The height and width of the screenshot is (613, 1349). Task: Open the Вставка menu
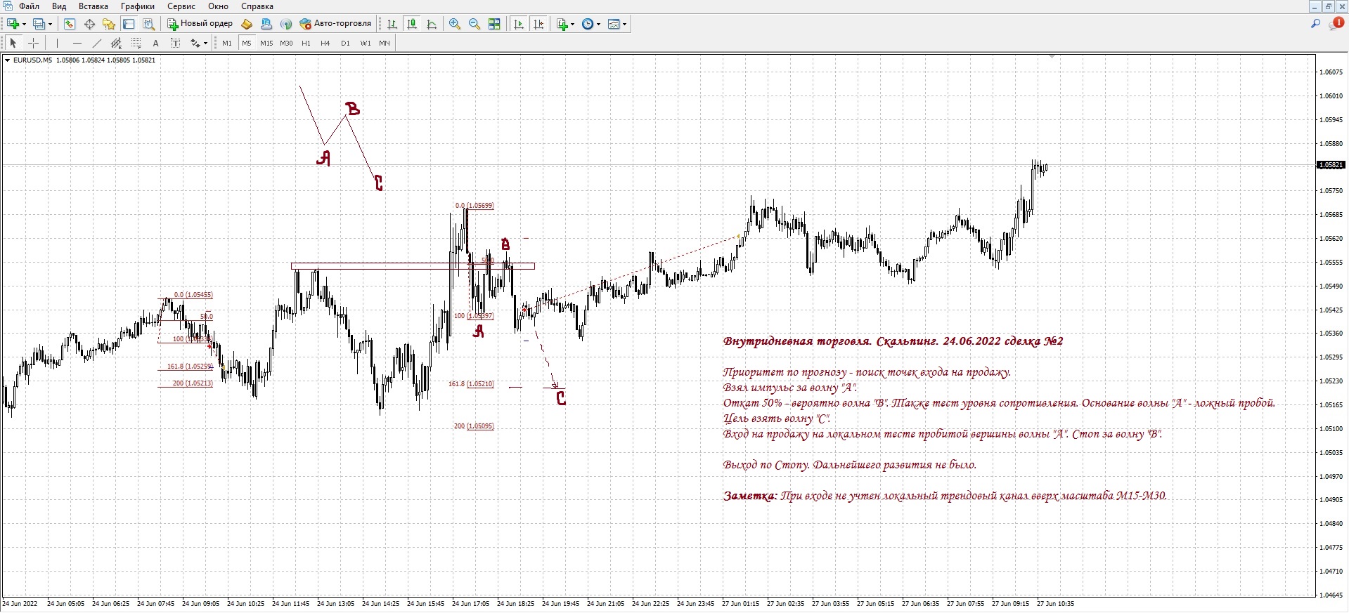[93, 6]
